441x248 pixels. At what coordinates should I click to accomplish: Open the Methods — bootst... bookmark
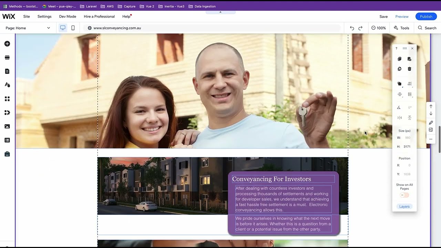21,6
